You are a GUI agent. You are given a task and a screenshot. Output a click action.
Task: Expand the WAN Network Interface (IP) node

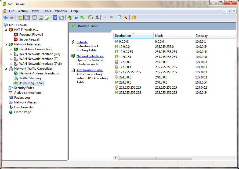pos(11,59)
